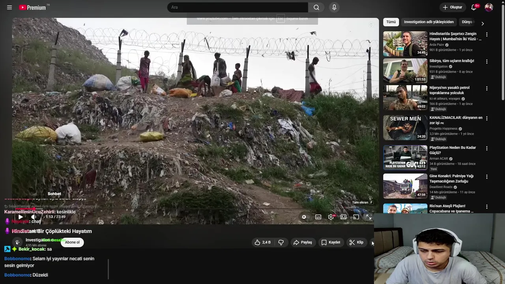Focus the Ara search field
Image resolution: width=505 pixels, height=284 pixels.
pyautogui.click(x=238, y=7)
